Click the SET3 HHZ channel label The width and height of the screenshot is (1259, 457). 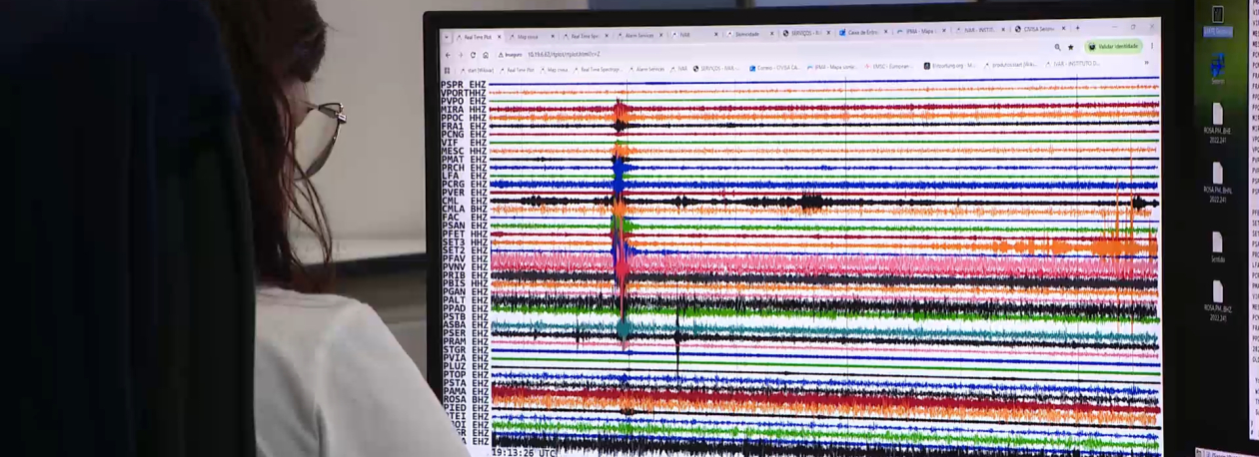464,241
